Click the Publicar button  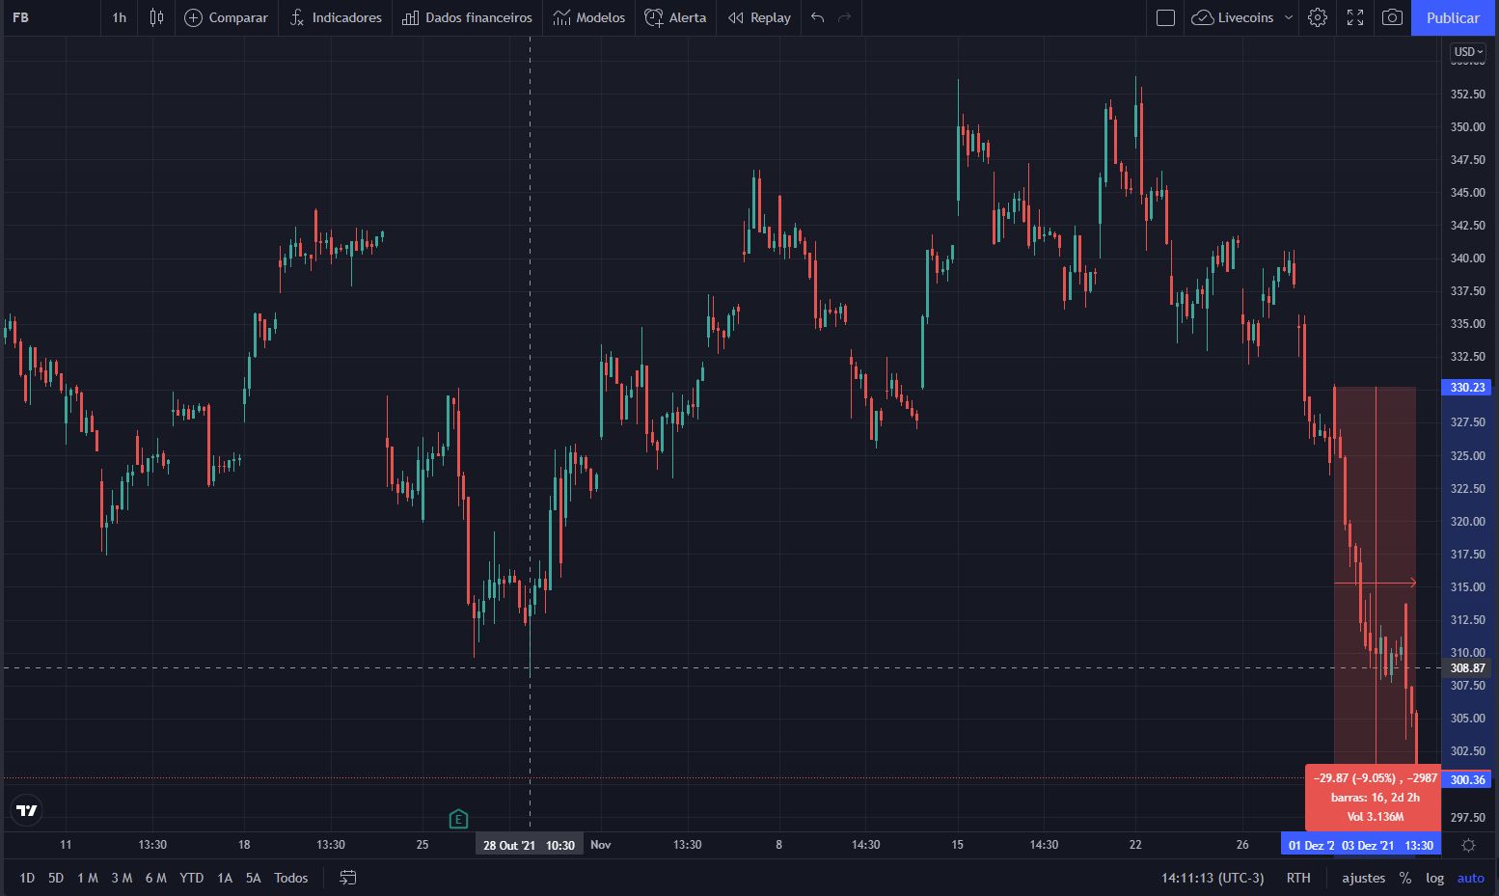click(1453, 17)
